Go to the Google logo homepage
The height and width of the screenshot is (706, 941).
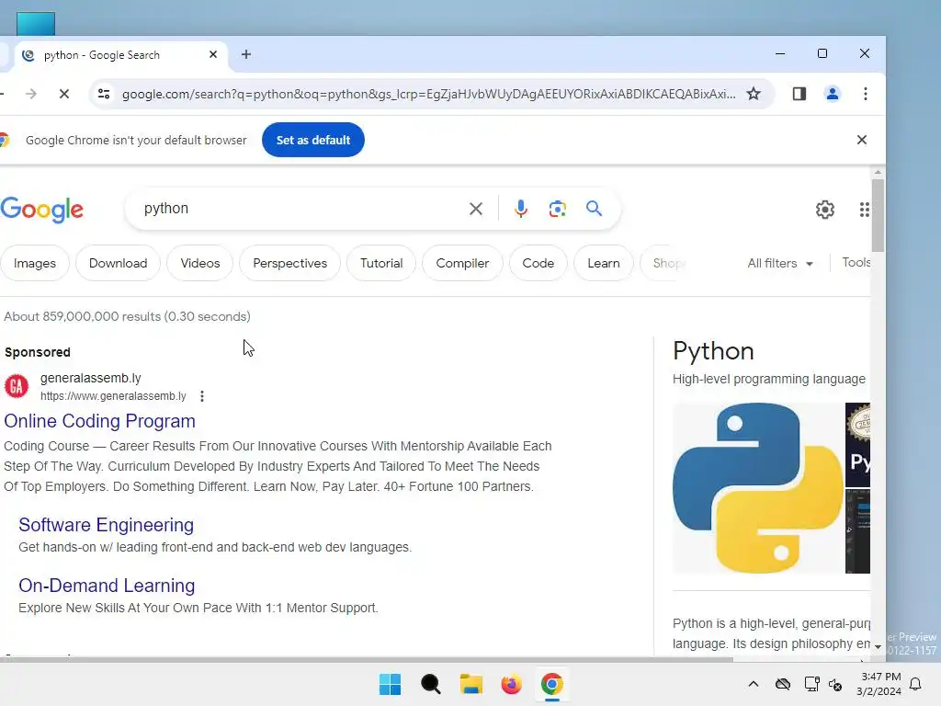42,210
